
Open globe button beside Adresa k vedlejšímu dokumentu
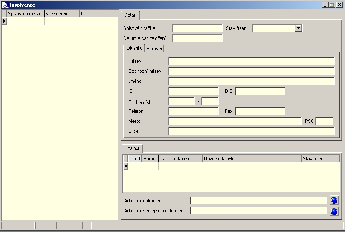click(x=334, y=211)
